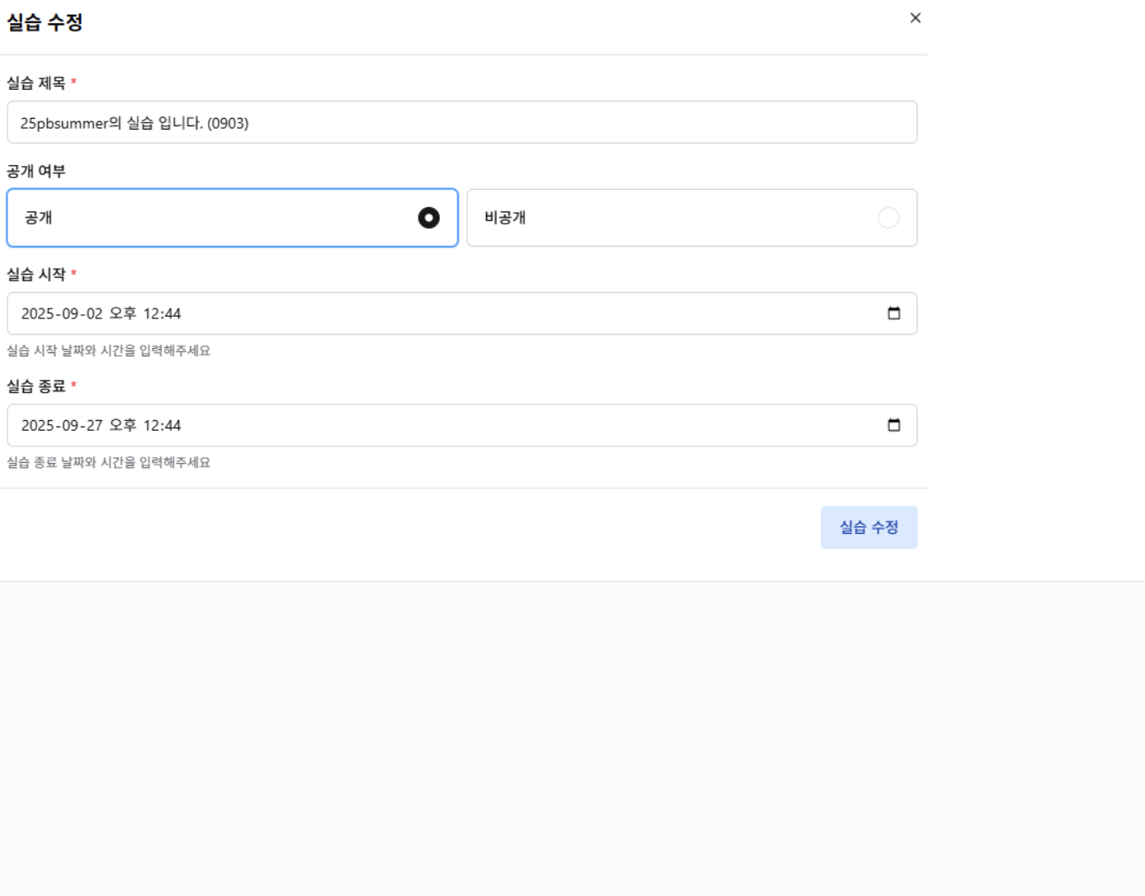The width and height of the screenshot is (1145, 896).
Task: Select month 09 in 실습 종료 field
Action: click(x=70, y=426)
